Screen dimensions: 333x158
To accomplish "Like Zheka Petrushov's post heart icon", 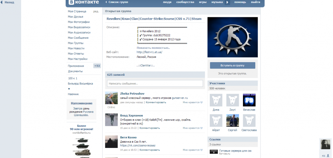I will tap(201, 102).
